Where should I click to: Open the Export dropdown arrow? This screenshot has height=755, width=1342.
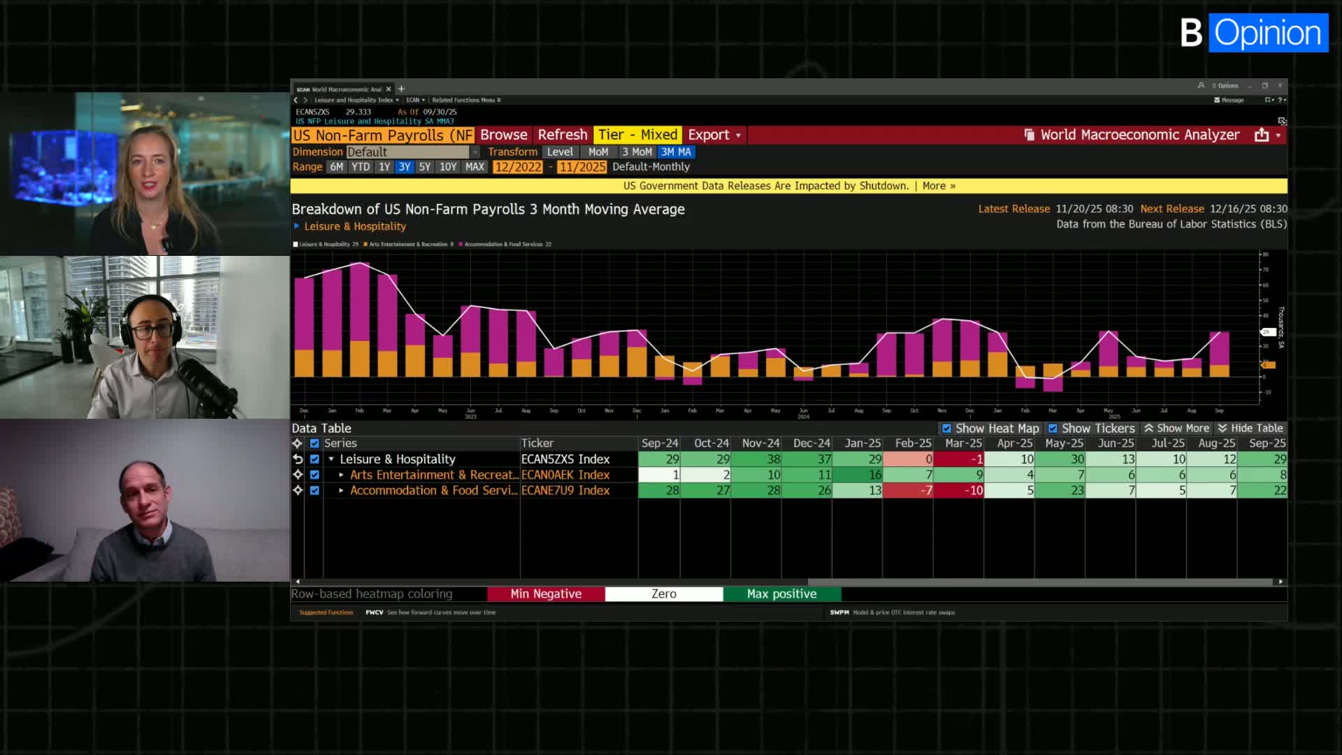pyautogui.click(x=738, y=135)
